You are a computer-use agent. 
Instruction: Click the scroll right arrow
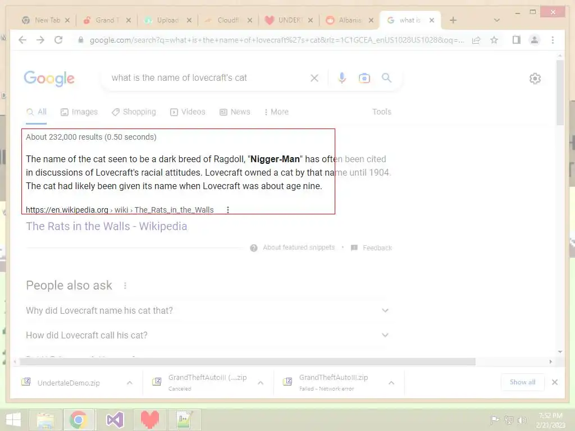click(x=550, y=362)
